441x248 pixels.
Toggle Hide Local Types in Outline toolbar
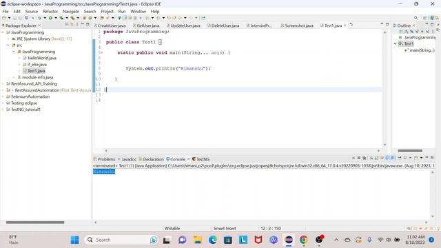coord(427,31)
